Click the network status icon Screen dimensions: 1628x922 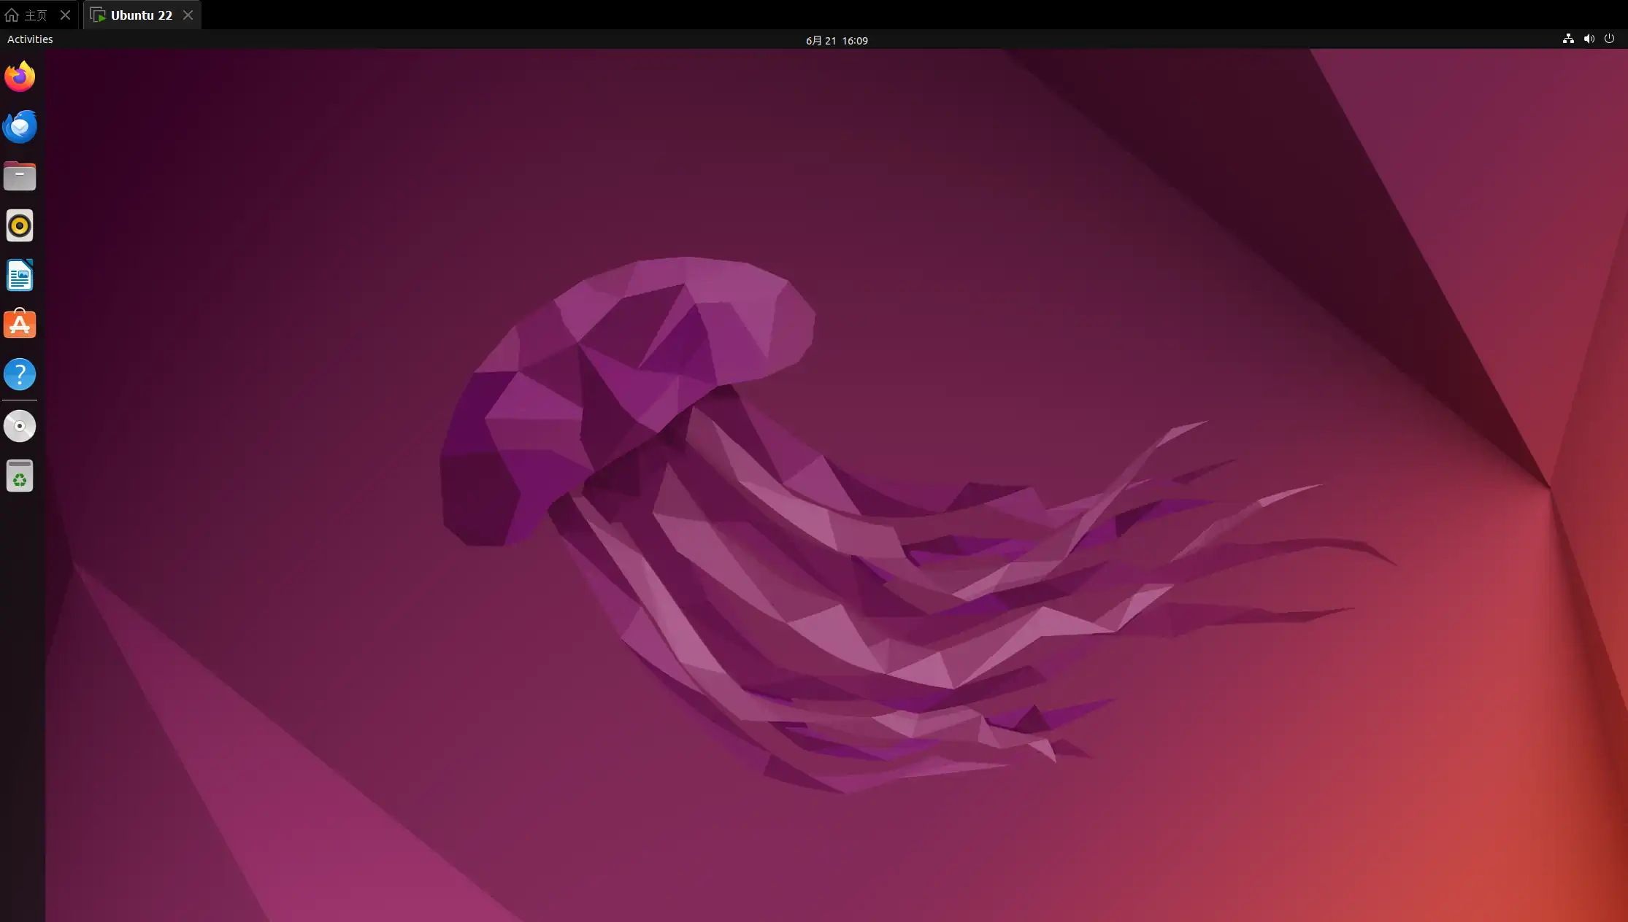(x=1567, y=39)
